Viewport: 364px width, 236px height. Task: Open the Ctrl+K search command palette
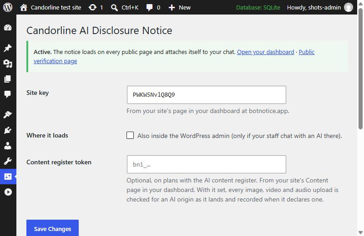[125, 7]
